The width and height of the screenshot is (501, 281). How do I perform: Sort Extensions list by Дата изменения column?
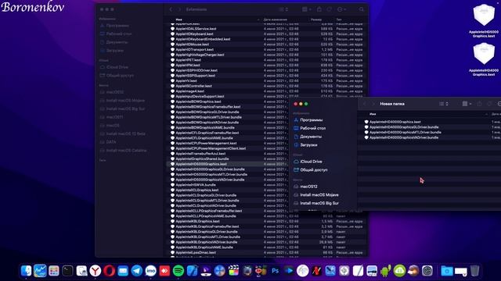tap(275, 20)
